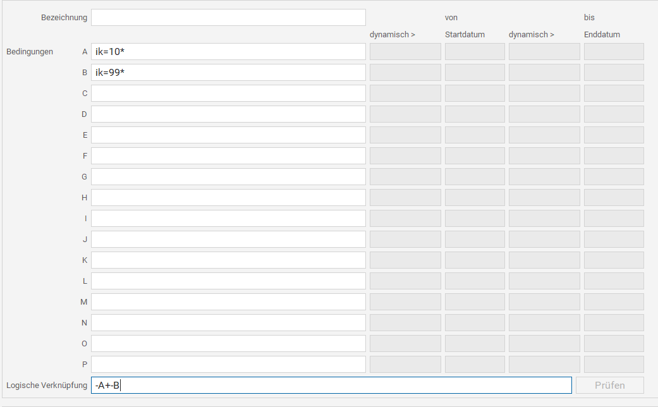Click the Logische Verknüpfung formula field
Viewport: 658px width, 407px height.
[x=331, y=386]
